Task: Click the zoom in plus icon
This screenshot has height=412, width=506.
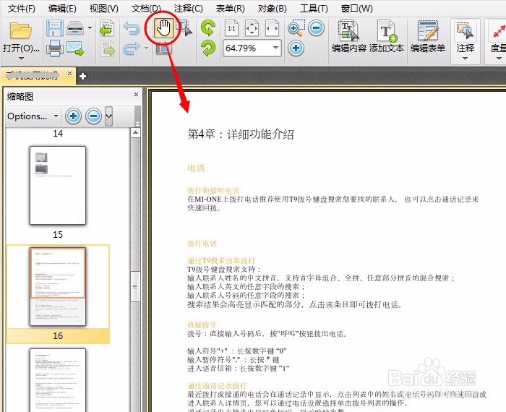Action: click(296, 48)
